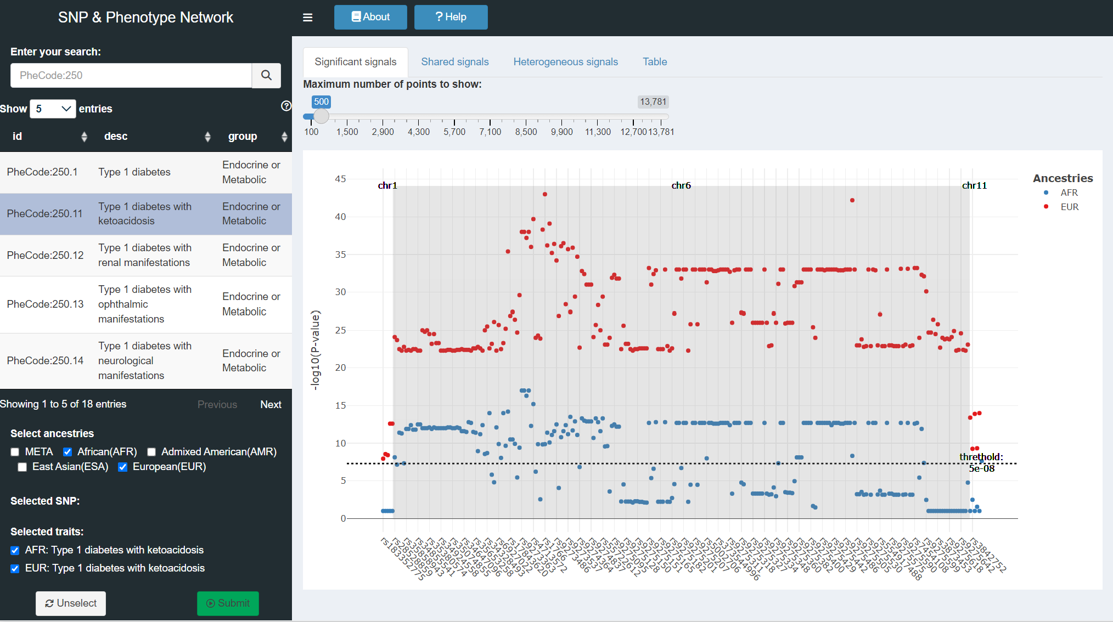Enable the META ancestry checkbox

(15, 452)
